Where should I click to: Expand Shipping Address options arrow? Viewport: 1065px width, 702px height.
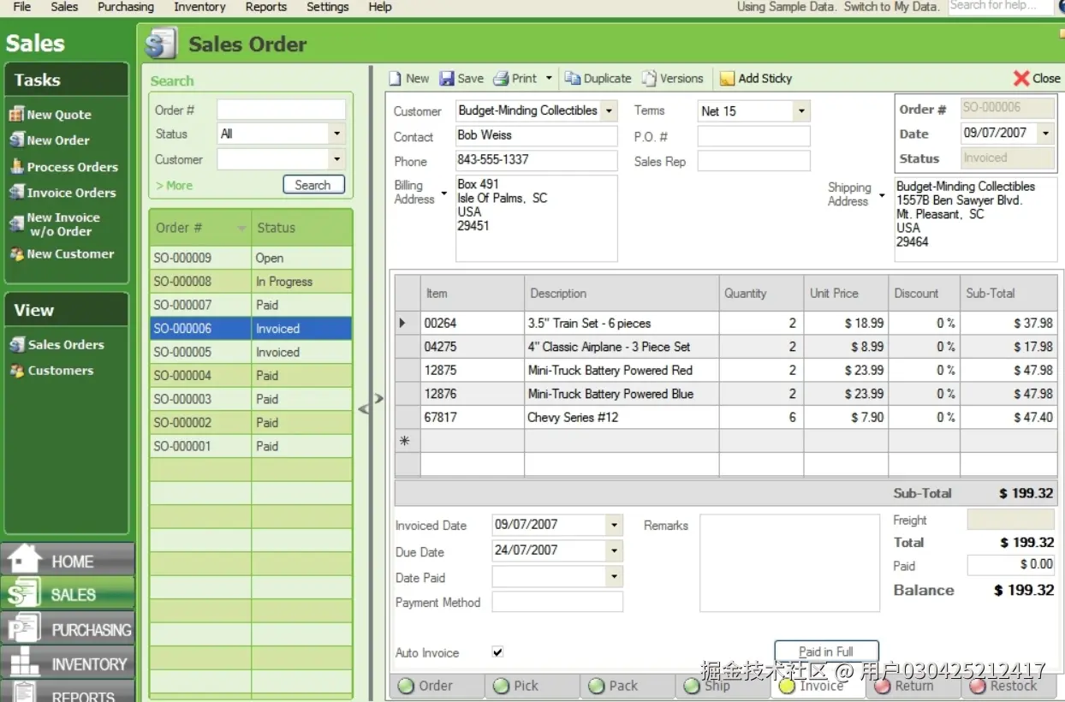tap(882, 196)
